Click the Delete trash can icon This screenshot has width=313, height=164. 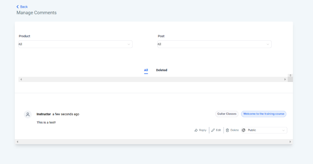(227, 130)
